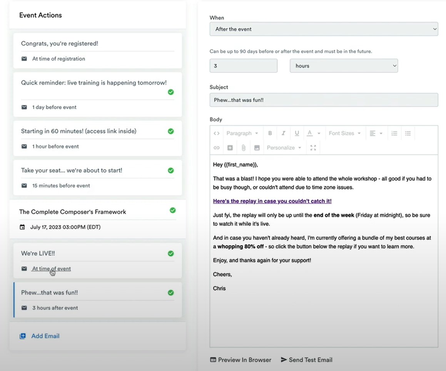Viewport: 446px width, 371px height.
Task: Toggle fullscreen editor mode
Action: [x=313, y=148]
